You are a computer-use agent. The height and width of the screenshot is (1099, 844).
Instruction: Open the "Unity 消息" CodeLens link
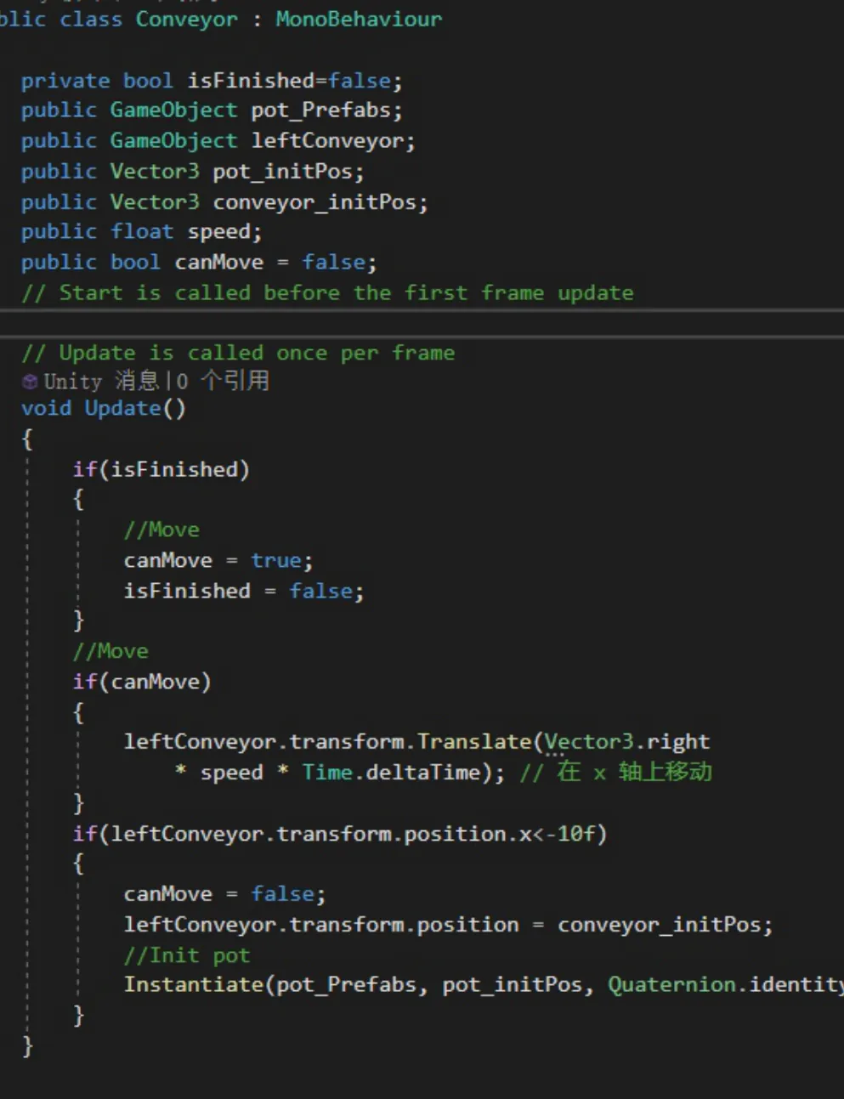click(x=101, y=381)
